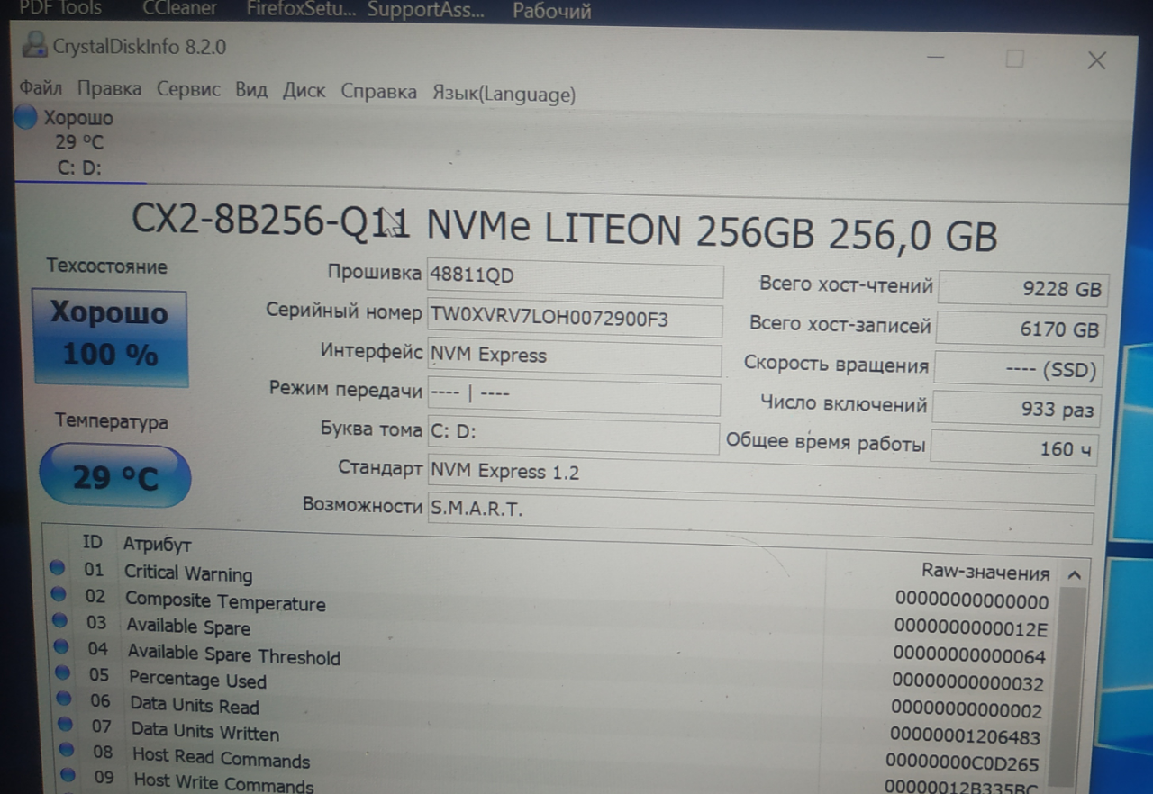Click the Raw-значения column header

point(985,573)
